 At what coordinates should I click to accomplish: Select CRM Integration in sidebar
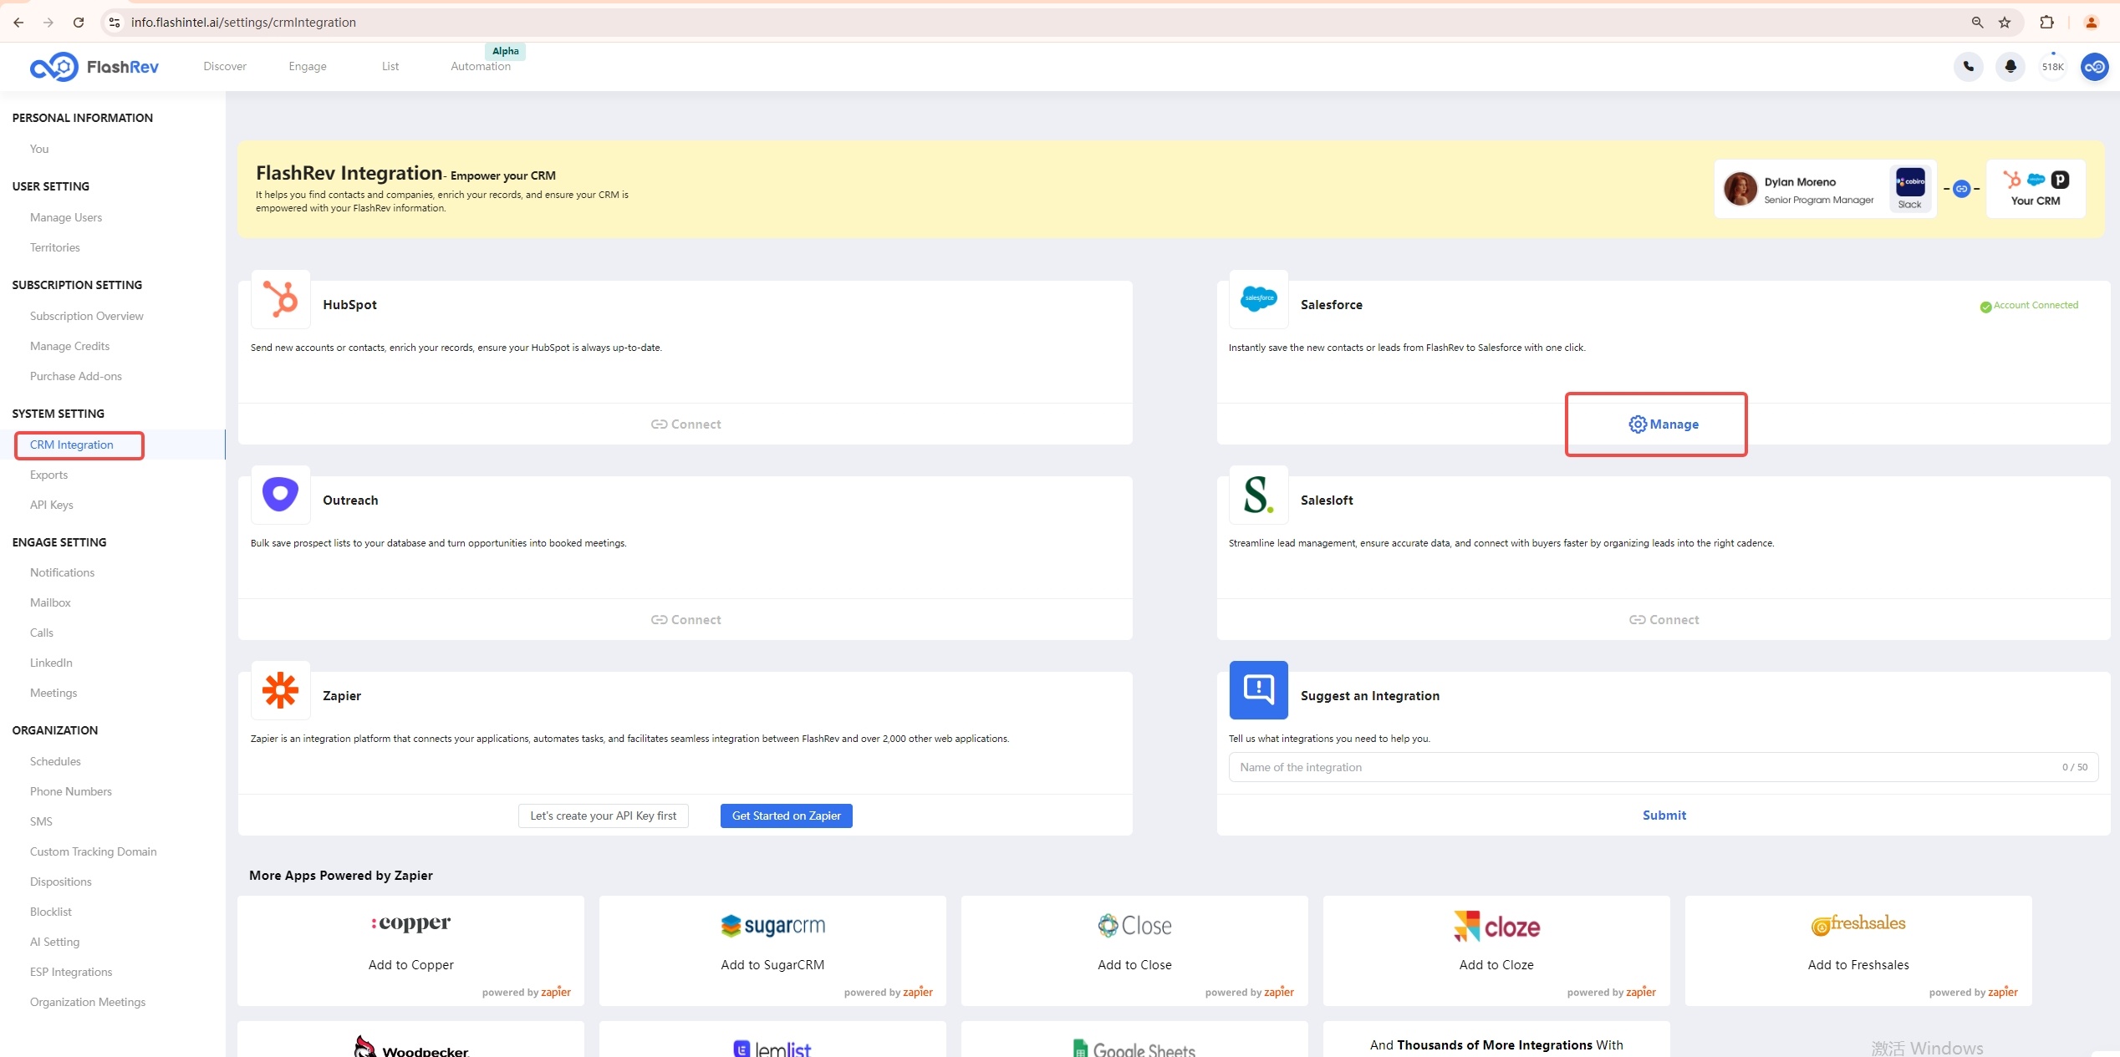pyautogui.click(x=72, y=445)
